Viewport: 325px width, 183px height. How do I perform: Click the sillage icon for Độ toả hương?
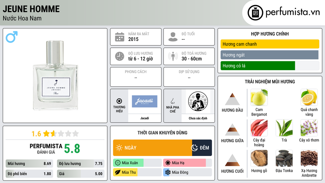click(173, 56)
